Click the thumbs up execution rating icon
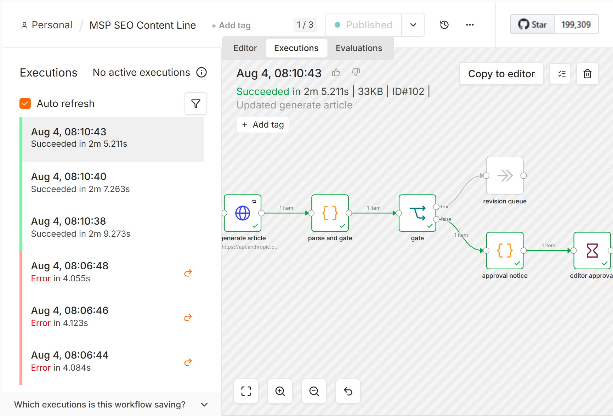This screenshot has height=416, width=613. coord(336,73)
